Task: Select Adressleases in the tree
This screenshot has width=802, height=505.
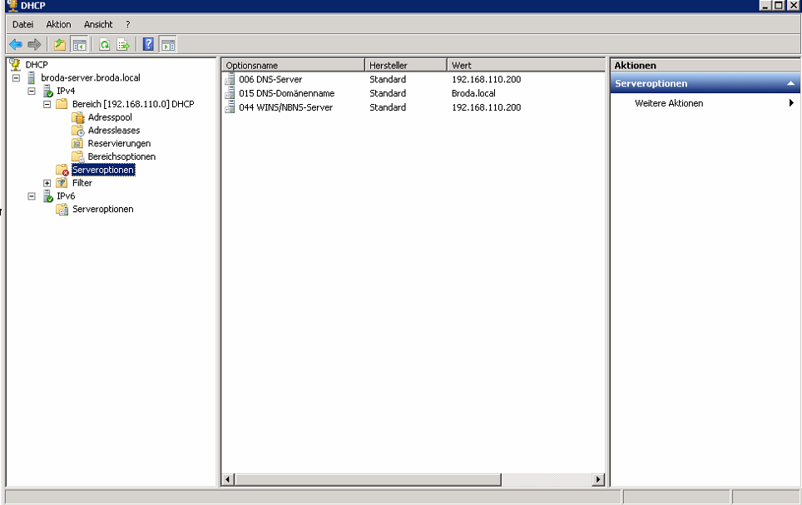Action: [113, 131]
